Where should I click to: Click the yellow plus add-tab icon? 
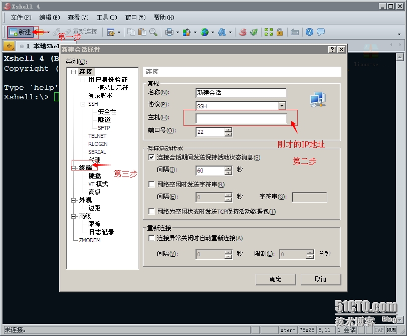click(x=9, y=46)
